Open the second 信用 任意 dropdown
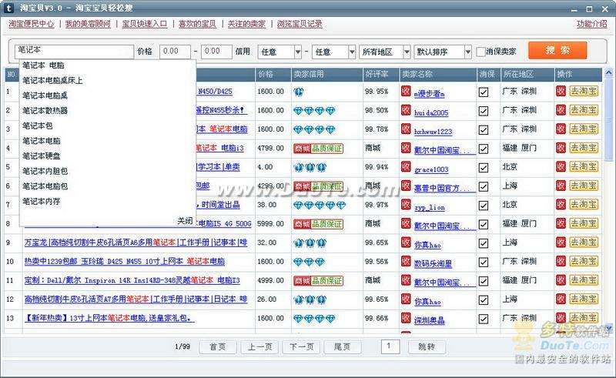Image resolution: width=616 pixels, height=378 pixels. click(x=334, y=52)
